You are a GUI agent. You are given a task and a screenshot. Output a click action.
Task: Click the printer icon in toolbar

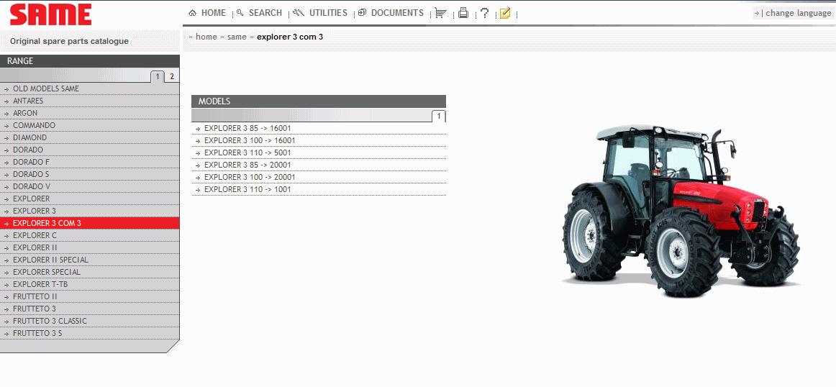point(463,14)
